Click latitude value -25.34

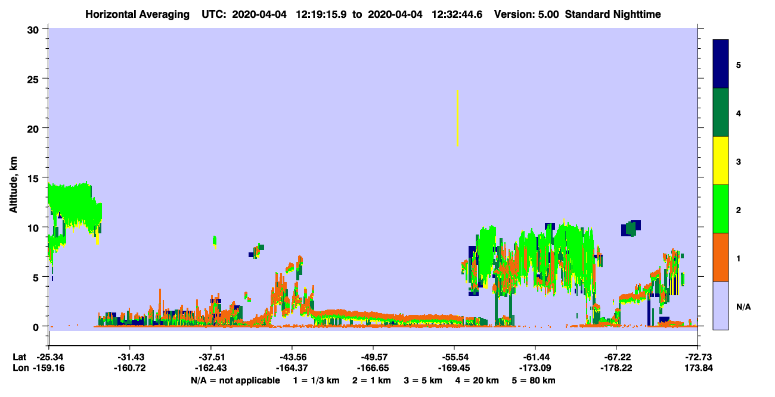coord(48,357)
